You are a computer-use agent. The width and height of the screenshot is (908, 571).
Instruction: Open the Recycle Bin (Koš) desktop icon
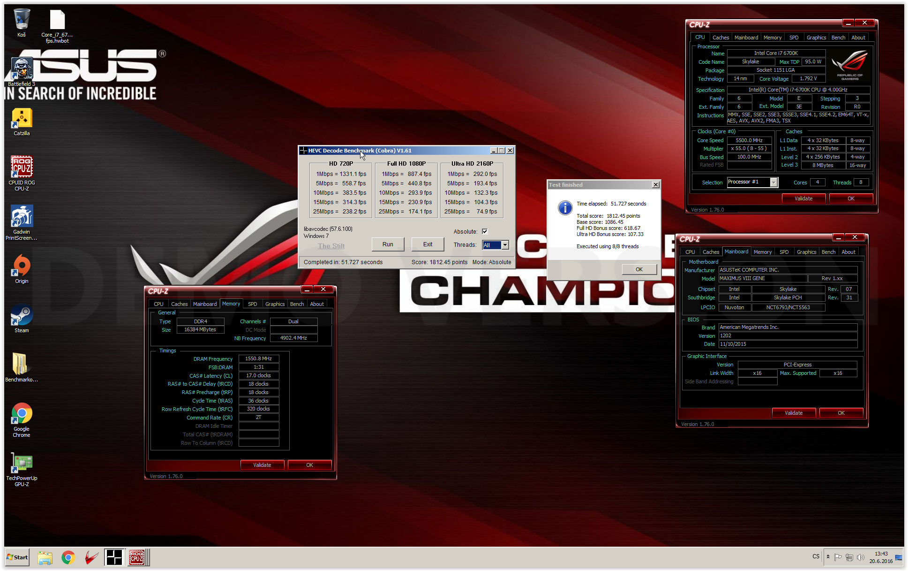tap(22, 23)
